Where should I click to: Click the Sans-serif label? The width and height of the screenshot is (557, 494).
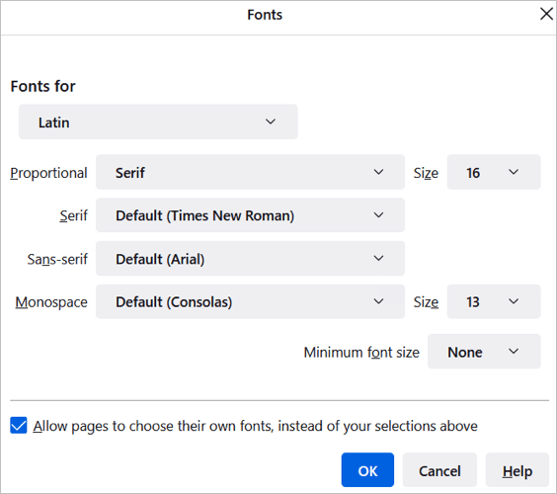pyautogui.click(x=57, y=259)
